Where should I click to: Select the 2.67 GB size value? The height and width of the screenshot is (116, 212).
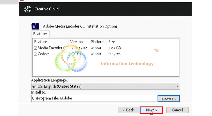coord(115,48)
